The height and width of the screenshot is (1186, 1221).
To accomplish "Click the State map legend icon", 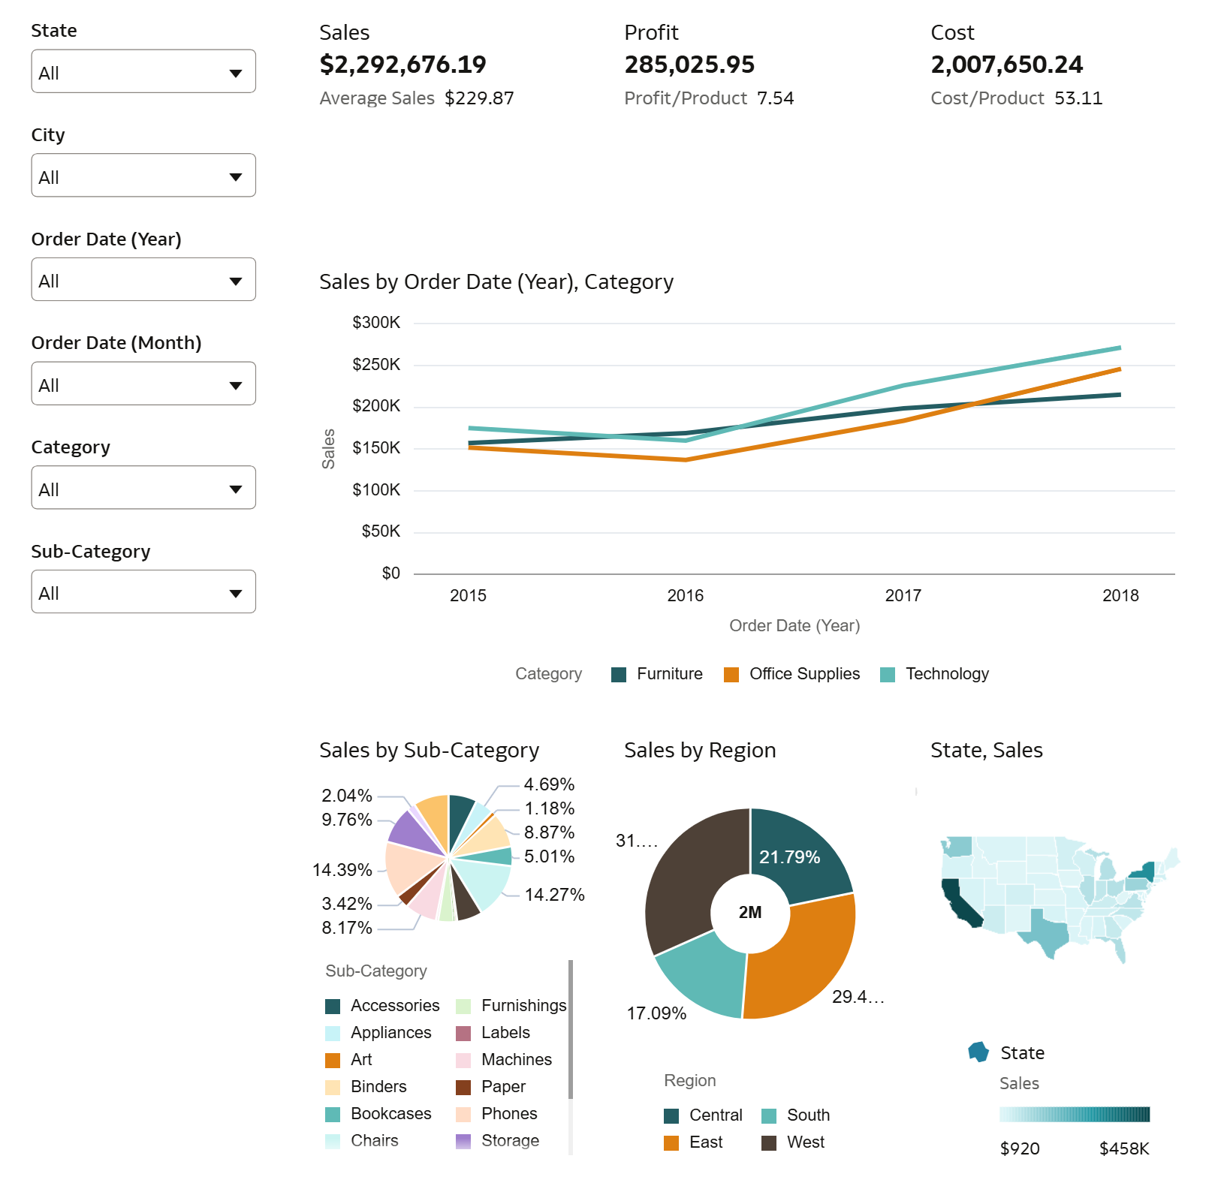I will pos(979,1052).
